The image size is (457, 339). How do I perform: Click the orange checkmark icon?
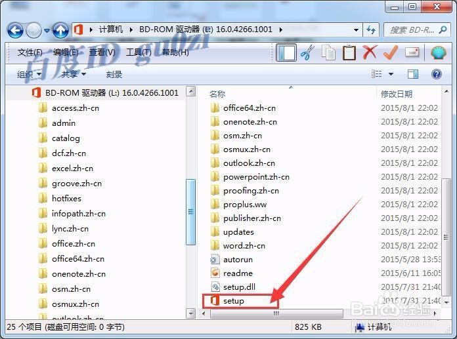coord(391,52)
